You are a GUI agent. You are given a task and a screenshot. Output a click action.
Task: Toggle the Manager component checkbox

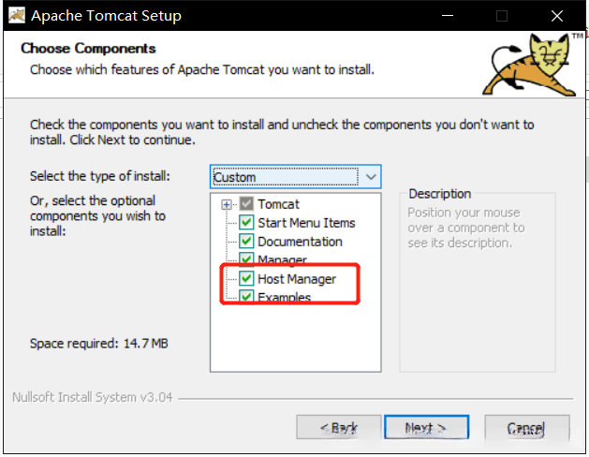pyautogui.click(x=246, y=259)
